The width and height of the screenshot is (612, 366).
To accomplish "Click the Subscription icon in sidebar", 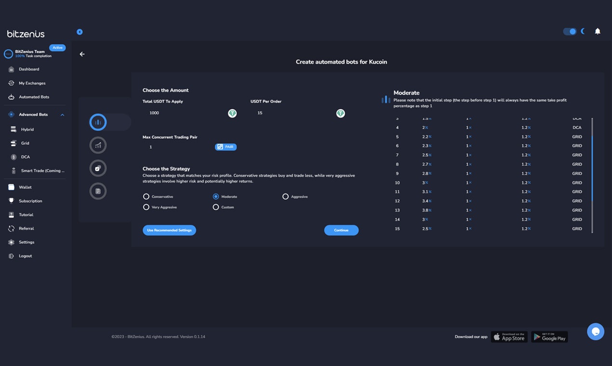I will [11, 201].
